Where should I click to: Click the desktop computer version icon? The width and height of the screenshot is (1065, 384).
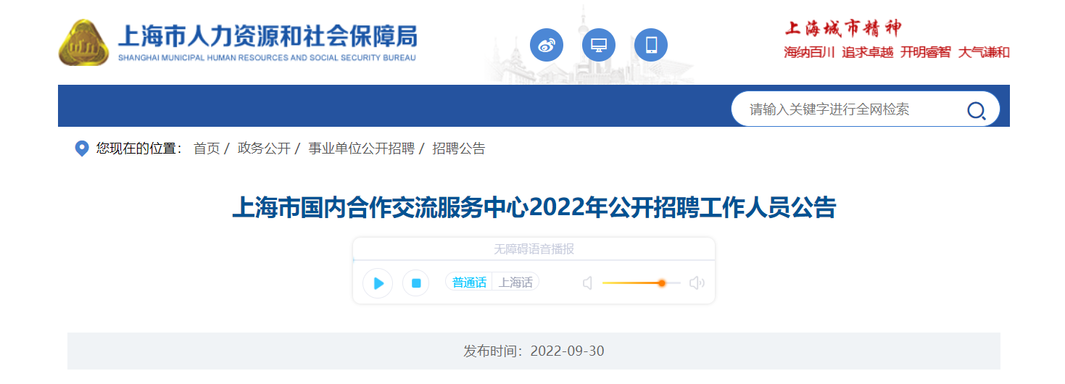point(599,45)
